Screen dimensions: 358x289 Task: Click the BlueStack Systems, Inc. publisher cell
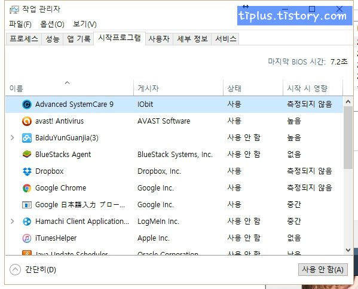[175, 155]
